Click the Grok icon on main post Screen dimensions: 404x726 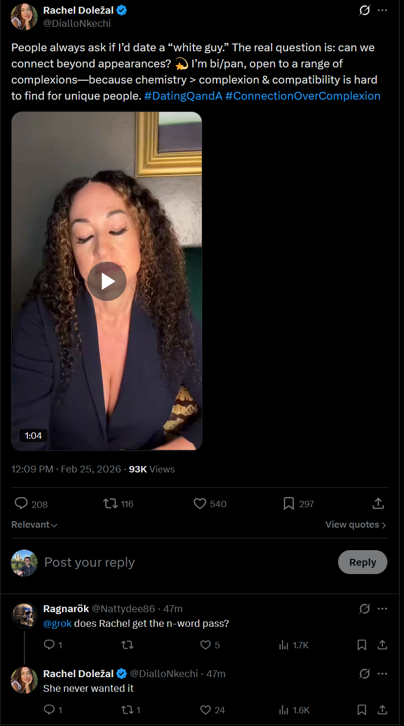pos(364,10)
